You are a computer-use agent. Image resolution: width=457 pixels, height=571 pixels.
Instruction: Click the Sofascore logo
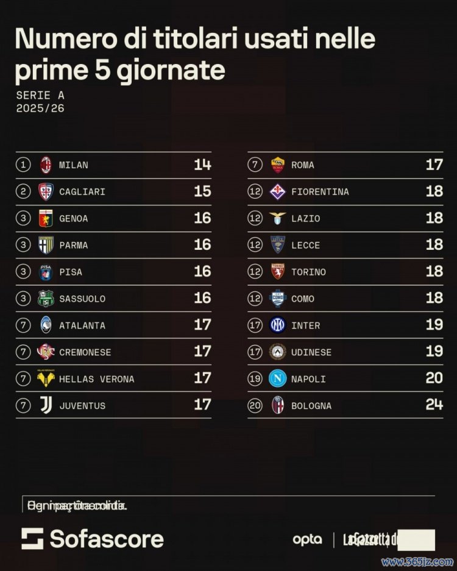93,539
